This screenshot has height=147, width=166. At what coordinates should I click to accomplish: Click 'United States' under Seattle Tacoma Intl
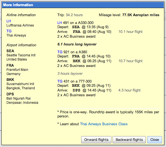point(17,59)
